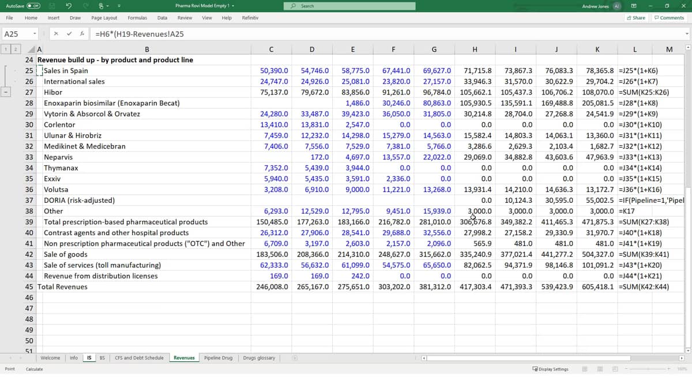
Task: Click the Info sheet tab
Action: [x=74, y=358]
